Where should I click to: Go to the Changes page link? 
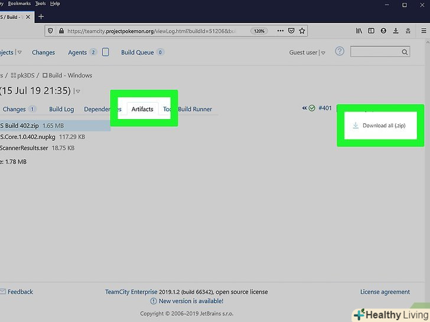[43, 52]
